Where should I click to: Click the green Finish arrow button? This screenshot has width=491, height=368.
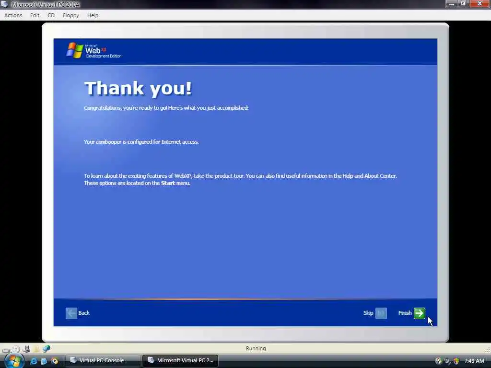419,313
